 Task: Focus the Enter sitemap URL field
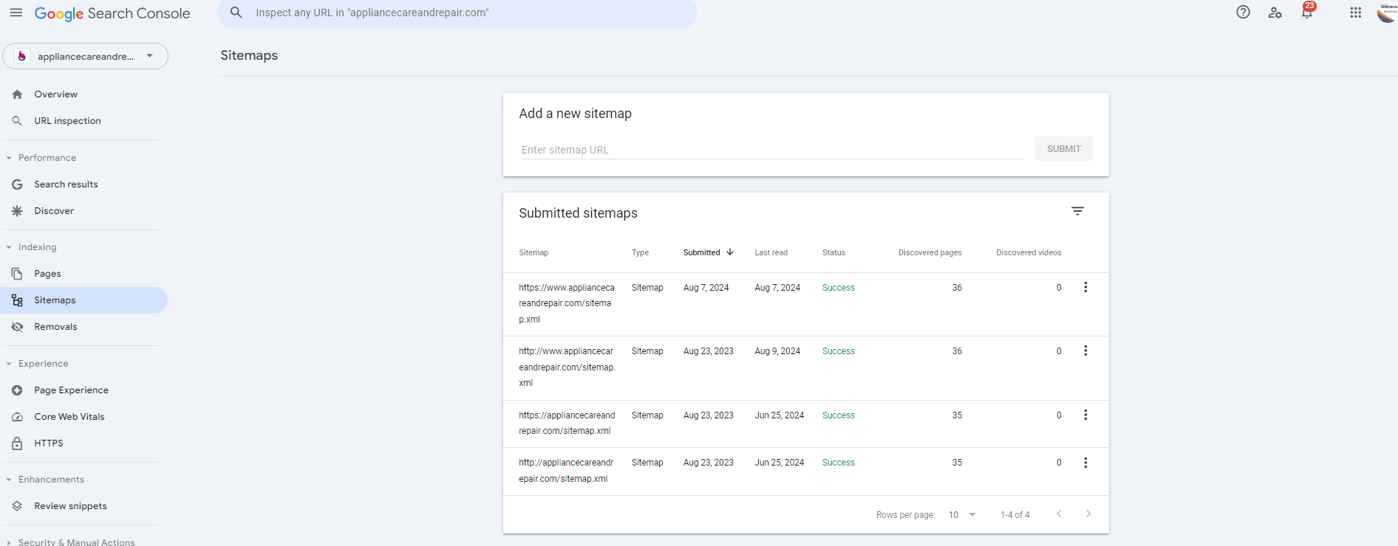[771, 150]
